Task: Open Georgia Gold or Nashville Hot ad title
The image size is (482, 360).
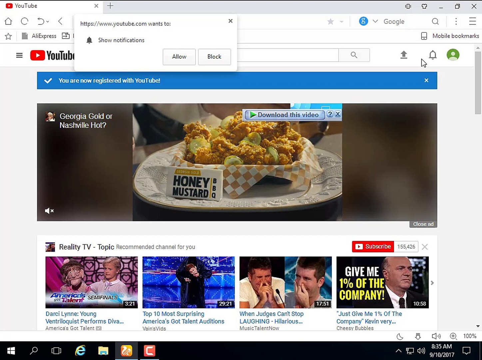Action: point(86,121)
